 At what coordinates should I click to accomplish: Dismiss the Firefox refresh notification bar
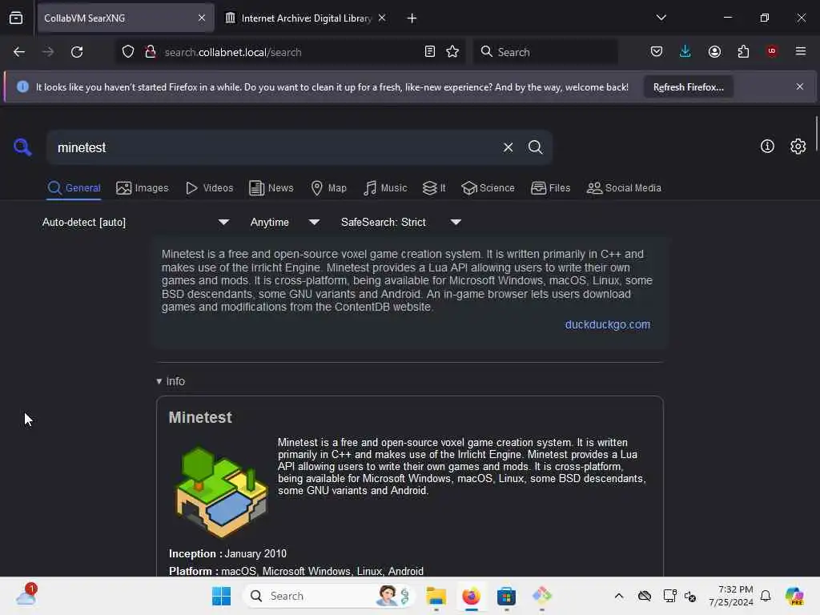pyautogui.click(x=800, y=86)
